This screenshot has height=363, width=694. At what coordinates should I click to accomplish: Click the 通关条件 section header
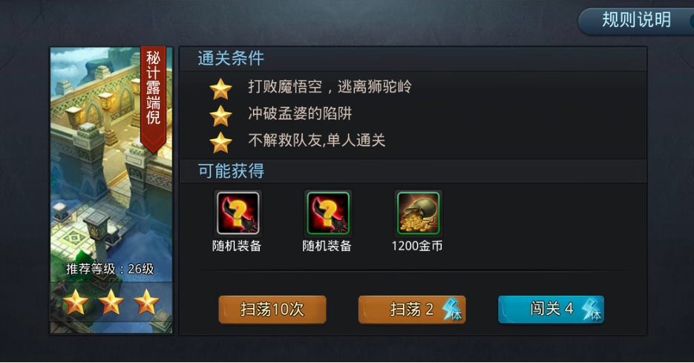[x=231, y=59]
